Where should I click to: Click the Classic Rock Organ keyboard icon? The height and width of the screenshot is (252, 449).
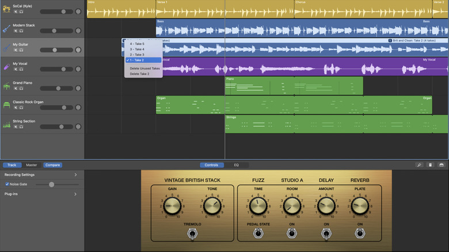pyautogui.click(x=6, y=105)
